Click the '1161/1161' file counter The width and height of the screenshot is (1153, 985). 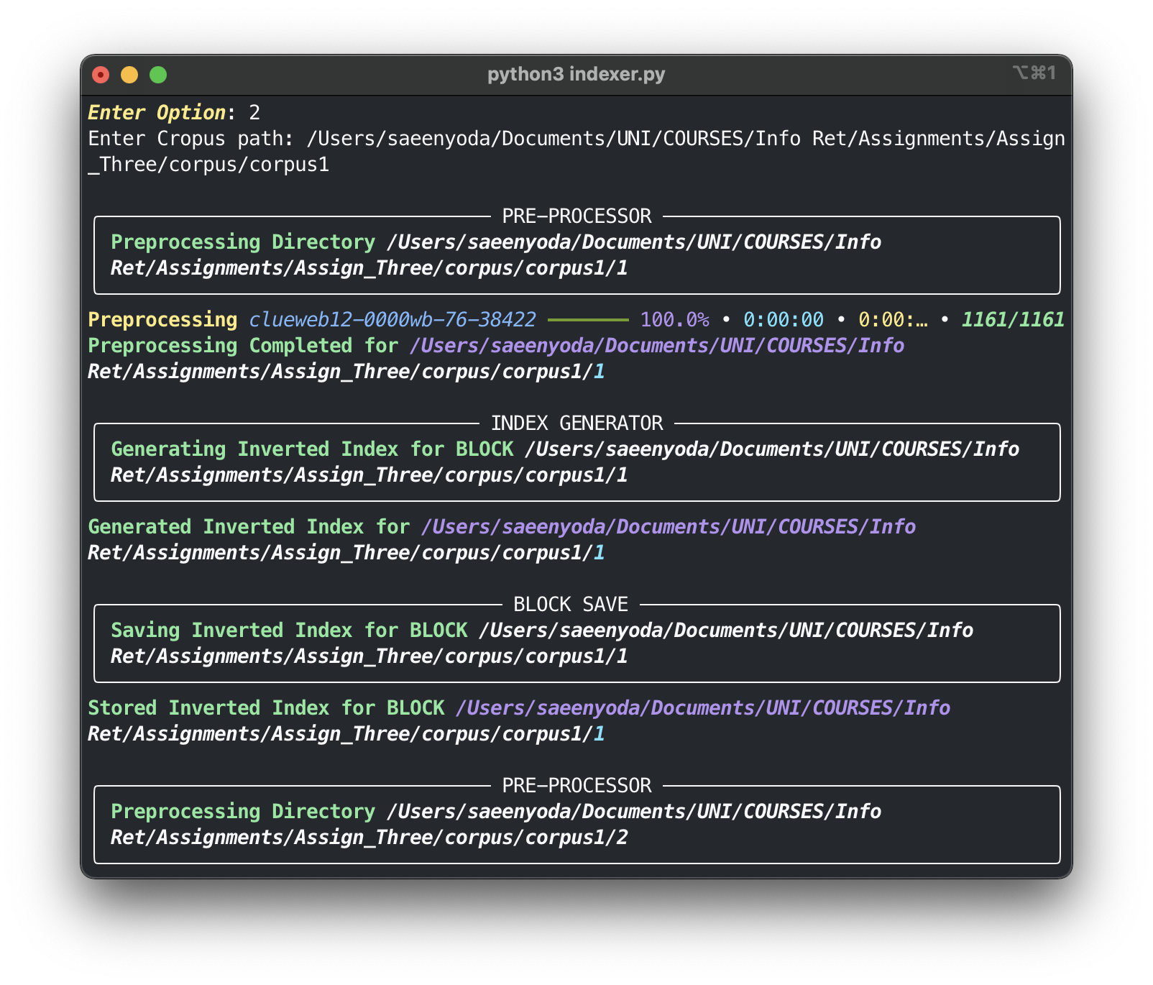click(1013, 320)
